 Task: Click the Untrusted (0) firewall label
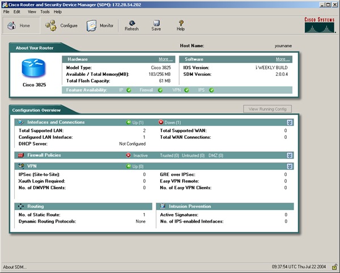193,155
